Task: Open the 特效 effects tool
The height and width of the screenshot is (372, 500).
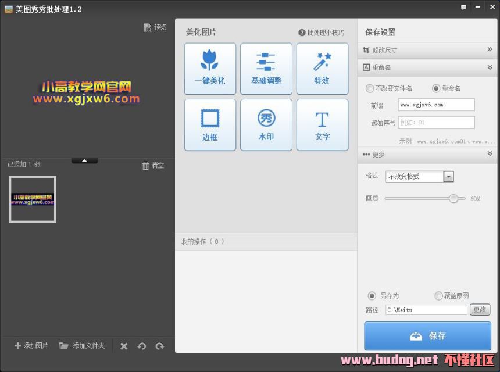Action: pyautogui.click(x=322, y=69)
